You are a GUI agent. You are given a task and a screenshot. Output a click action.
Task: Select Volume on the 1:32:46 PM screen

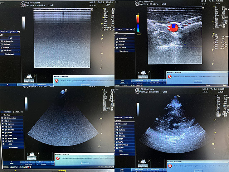pyautogui.click(x=10, y=44)
